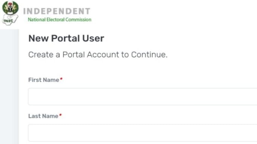The width and height of the screenshot is (257, 144).
Task: Focus the Last Name text box
Action: [143, 133]
